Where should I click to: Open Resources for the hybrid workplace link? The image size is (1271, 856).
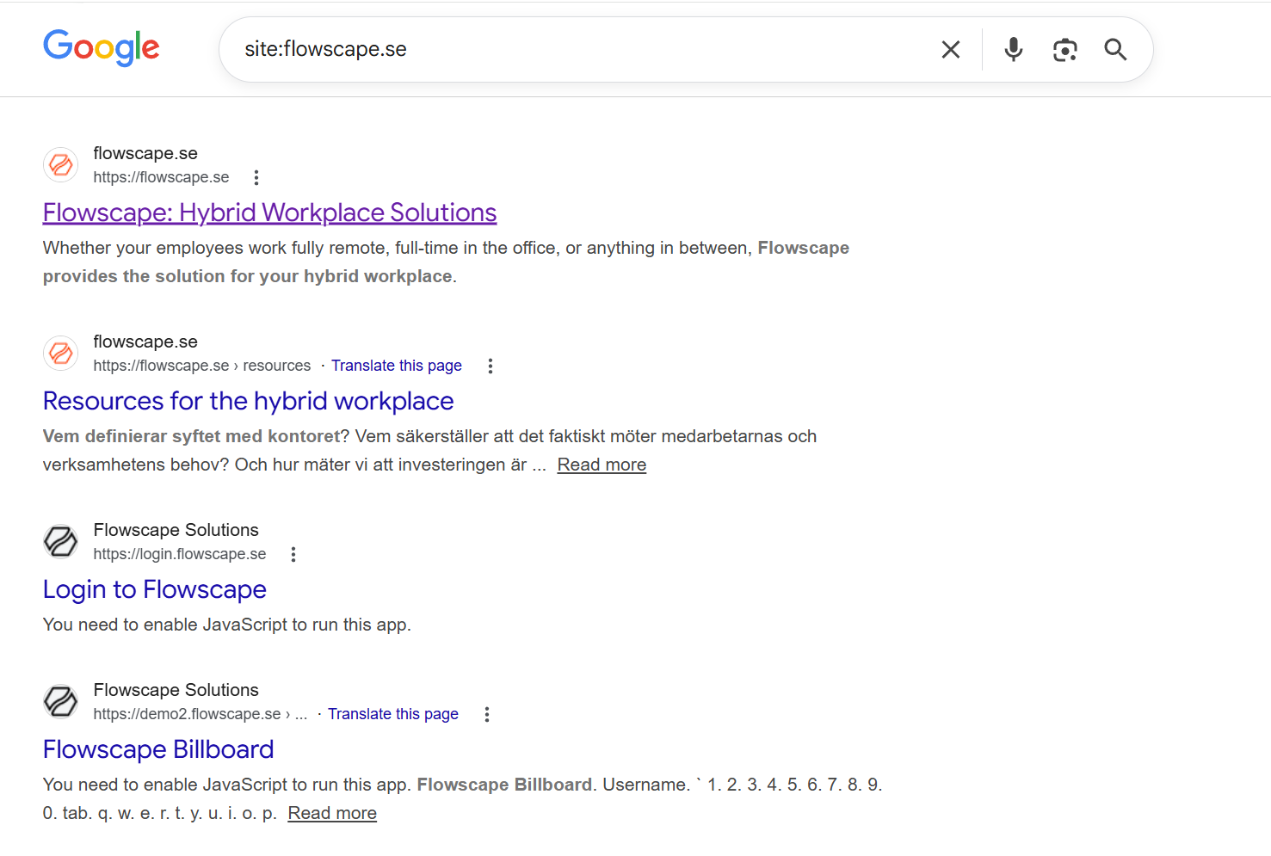click(248, 401)
